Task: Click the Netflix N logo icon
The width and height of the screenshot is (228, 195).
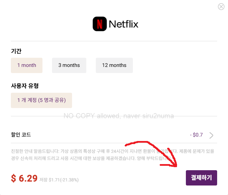Action: [100, 24]
